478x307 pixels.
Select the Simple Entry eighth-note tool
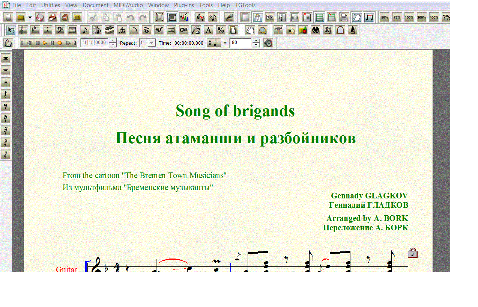pyautogui.click(x=84, y=30)
